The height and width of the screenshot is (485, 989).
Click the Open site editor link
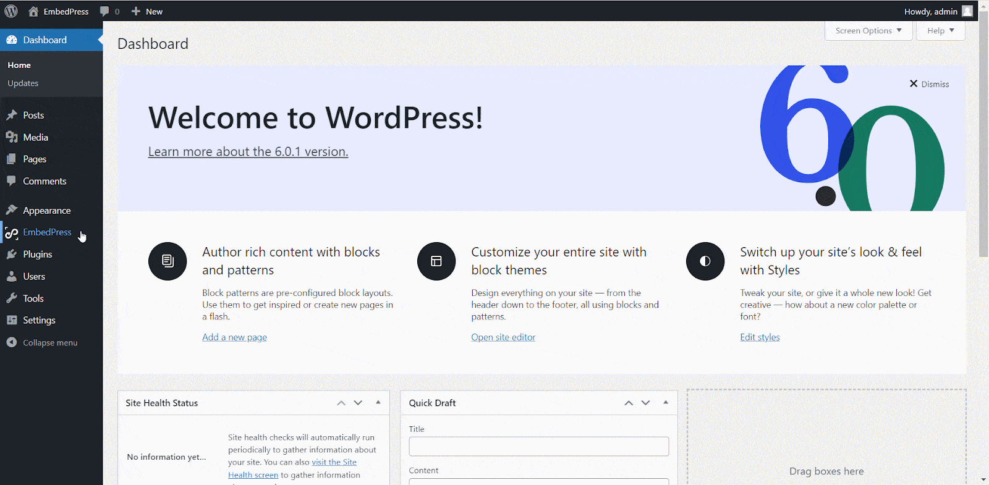pos(503,337)
